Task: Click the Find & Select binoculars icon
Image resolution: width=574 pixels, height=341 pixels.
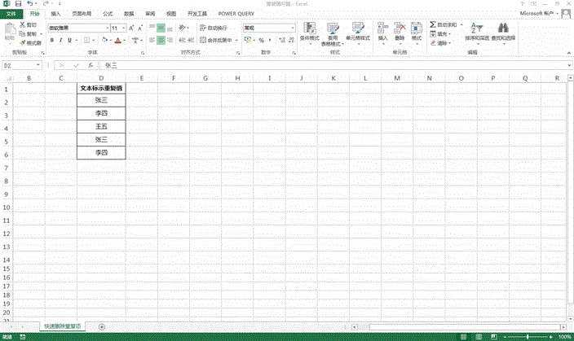Action: pos(503,28)
